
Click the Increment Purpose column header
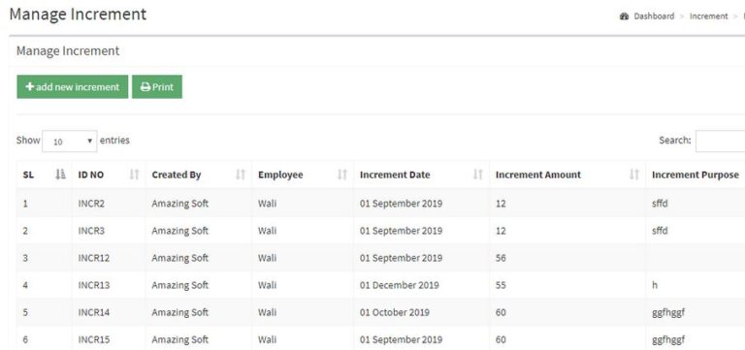coord(696,175)
